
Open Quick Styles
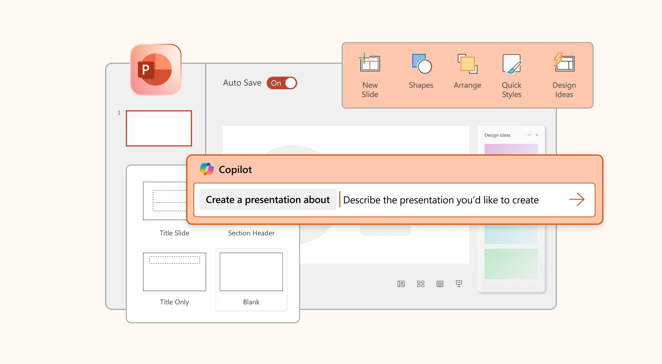pyautogui.click(x=511, y=64)
